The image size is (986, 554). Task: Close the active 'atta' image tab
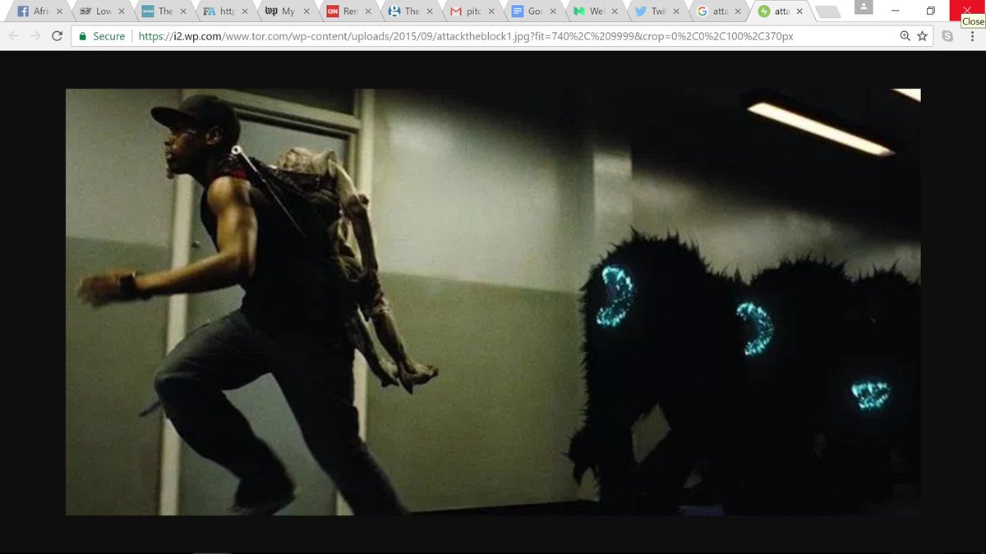tap(799, 11)
